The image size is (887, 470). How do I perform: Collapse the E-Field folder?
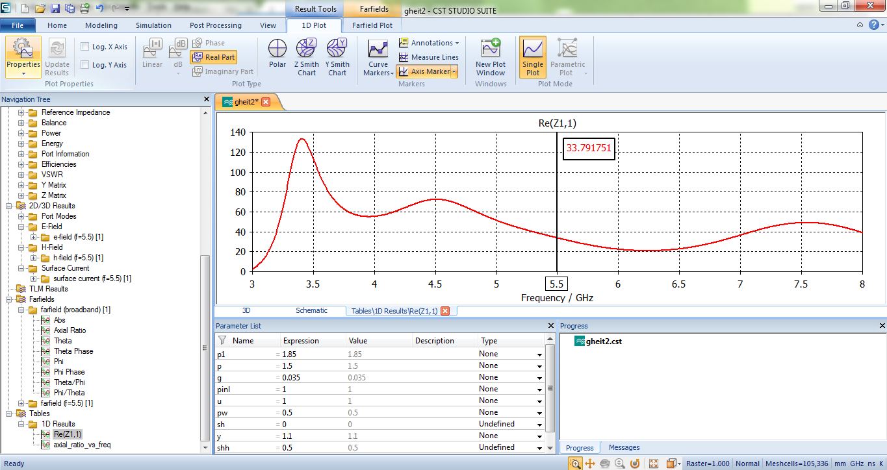(21, 227)
